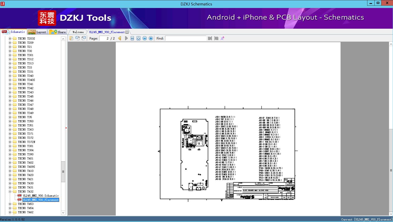Click the document viewer scroll up arrow
Image resolution: width=393 pixels, height=222 pixels.
pyautogui.click(x=391, y=44)
